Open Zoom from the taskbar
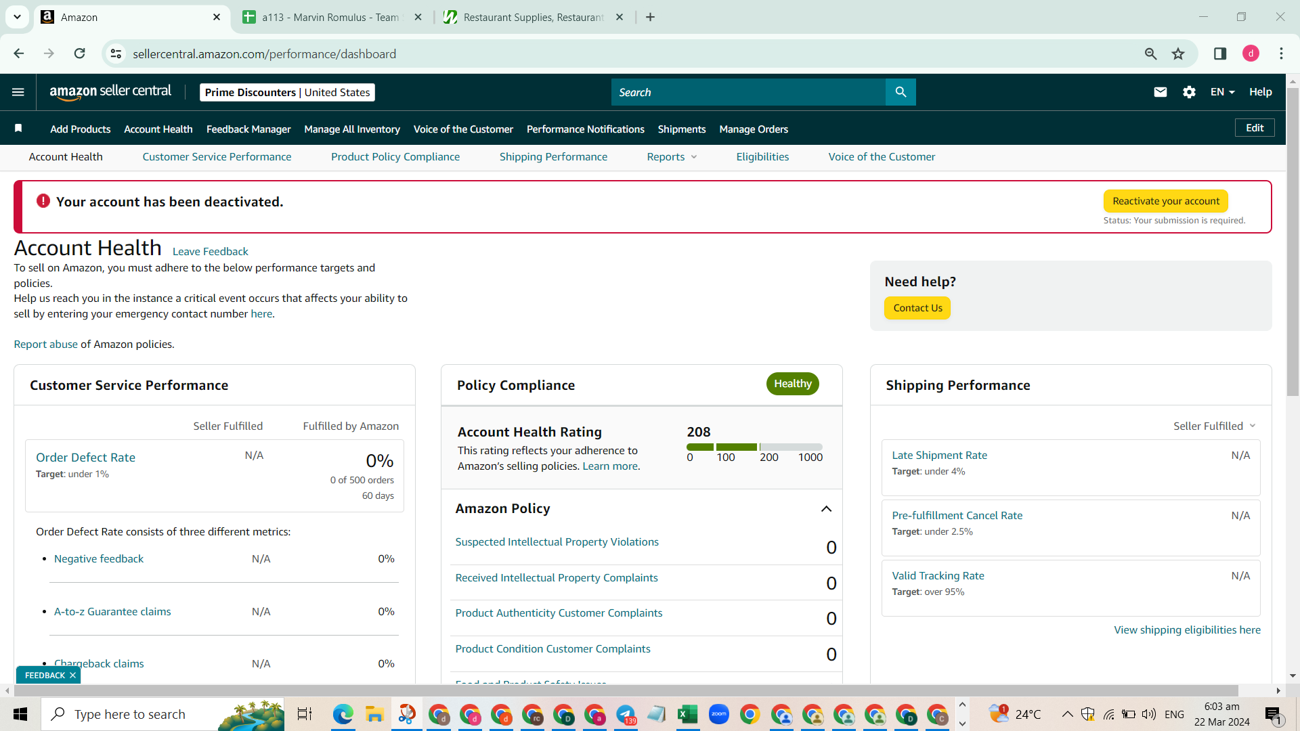 (x=719, y=714)
